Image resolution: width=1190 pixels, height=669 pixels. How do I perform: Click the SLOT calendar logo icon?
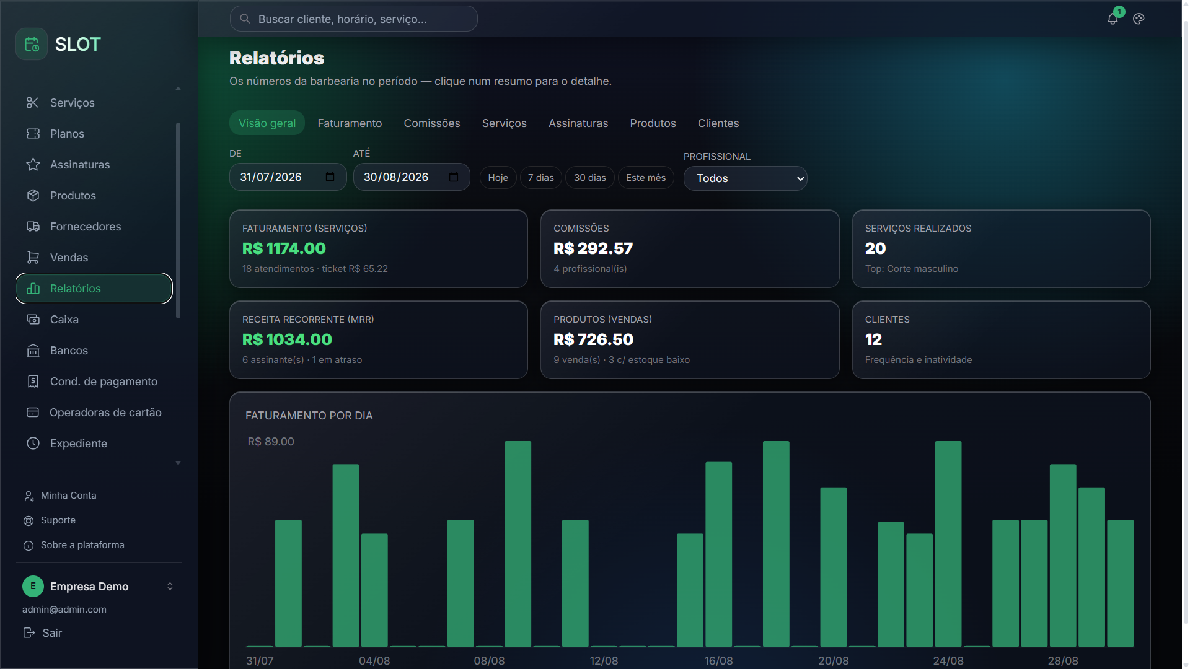click(32, 44)
